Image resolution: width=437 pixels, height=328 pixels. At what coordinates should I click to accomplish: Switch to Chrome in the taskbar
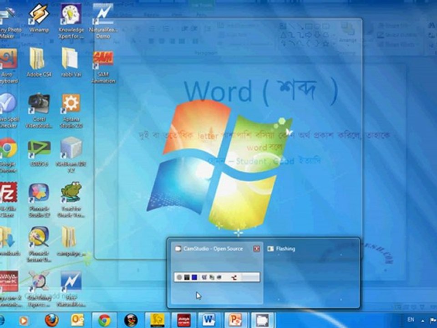point(105,320)
